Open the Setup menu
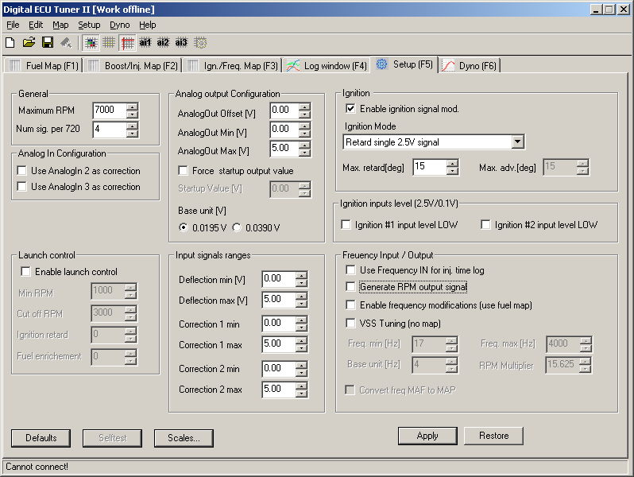The height and width of the screenshot is (477, 634). 89,25
